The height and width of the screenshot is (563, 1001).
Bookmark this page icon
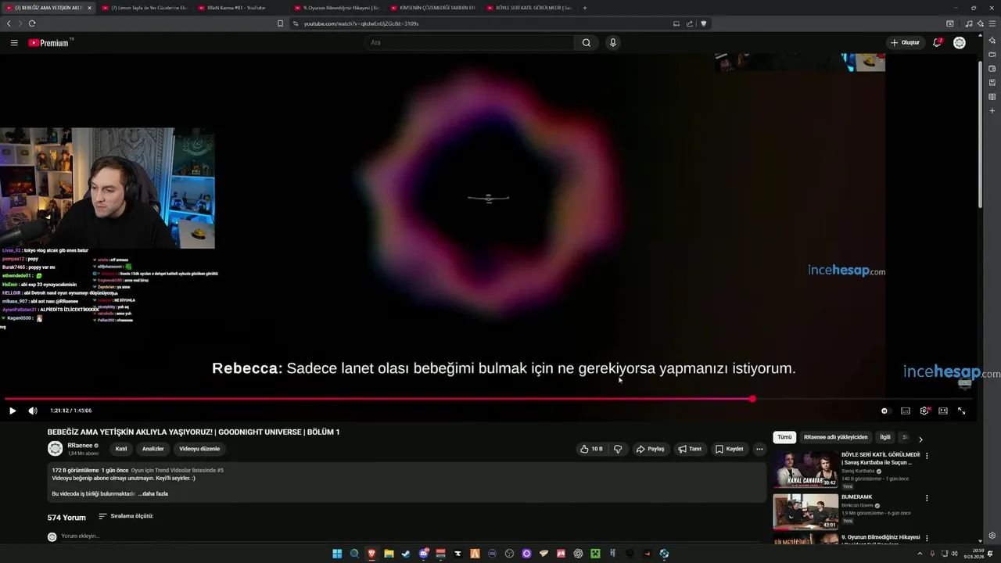pyautogui.click(x=280, y=23)
